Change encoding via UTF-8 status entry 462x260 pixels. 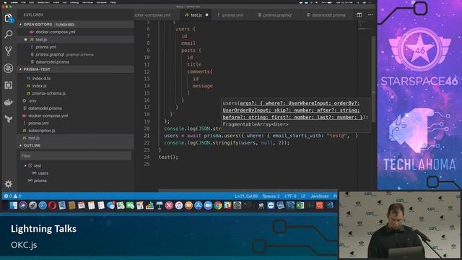pyautogui.click(x=290, y=196)
